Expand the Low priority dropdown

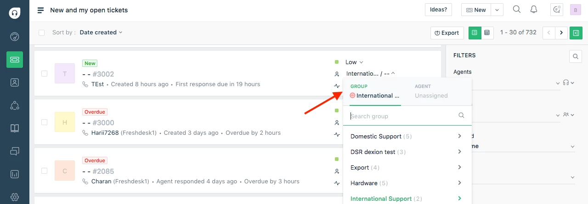pyautogui.click(x=354, y=62)
